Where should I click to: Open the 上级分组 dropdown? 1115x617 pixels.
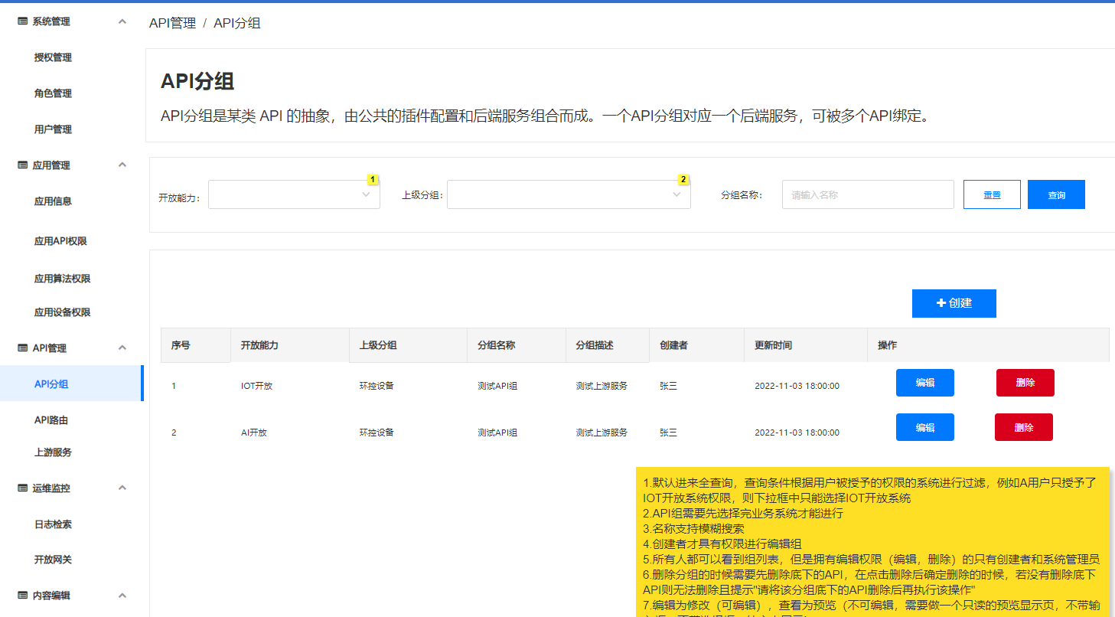pos(569,194)
